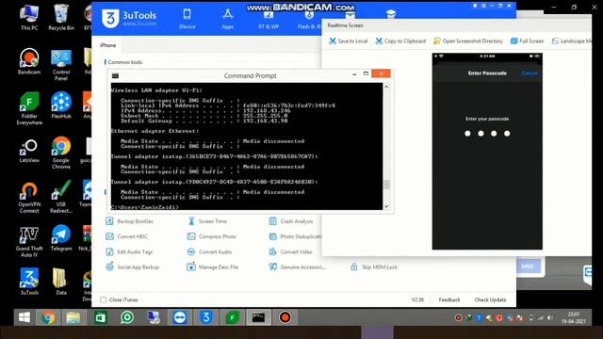This screenshot has width=603, height=339.
Task: Click Check Update in 3uTools footer
Action: (x=490, y=299)
